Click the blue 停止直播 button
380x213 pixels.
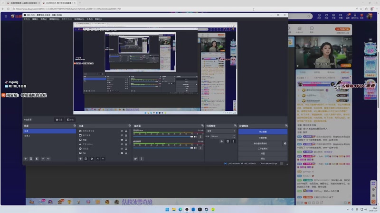tap(263, 132)
